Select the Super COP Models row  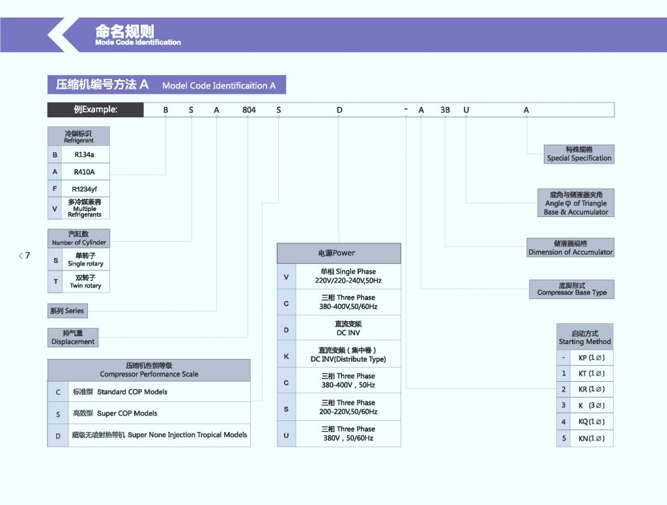click(149, 413)
